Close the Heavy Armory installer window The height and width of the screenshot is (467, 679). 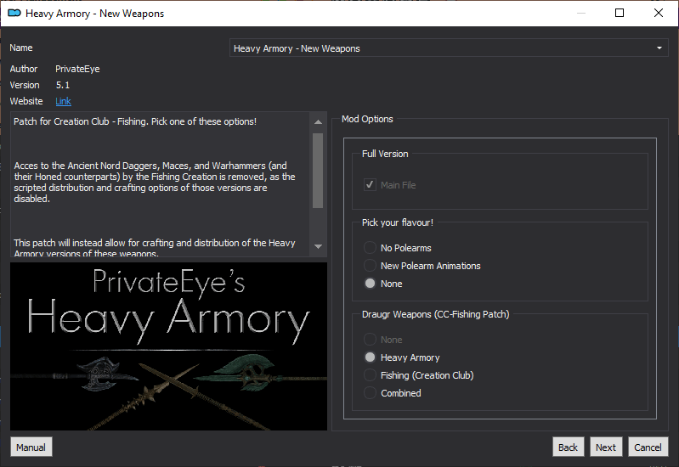click(x=659, y=13)
